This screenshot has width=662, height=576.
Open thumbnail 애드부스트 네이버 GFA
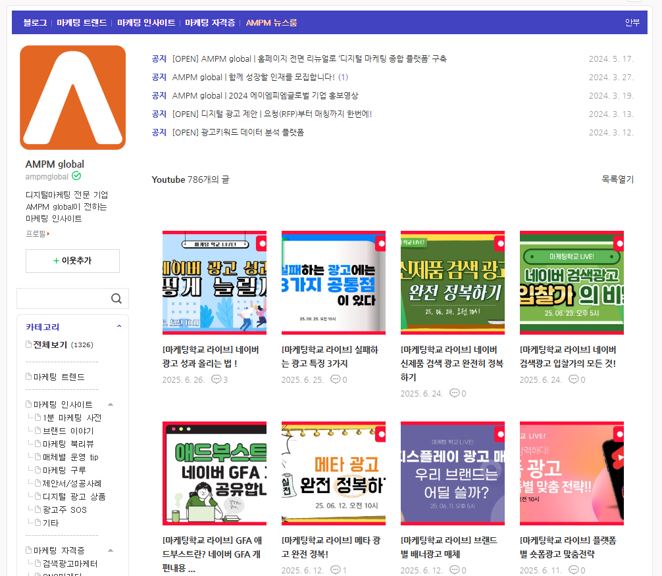(215, 473)
